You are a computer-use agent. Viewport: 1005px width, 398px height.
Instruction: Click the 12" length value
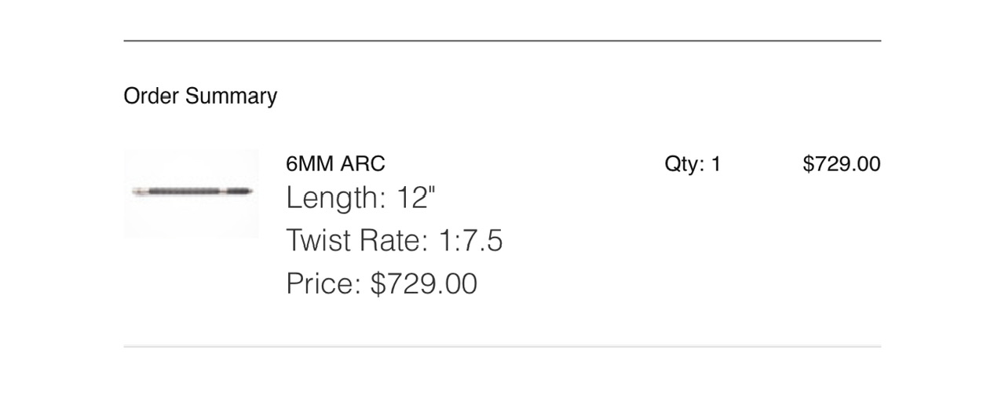[415, 198]
